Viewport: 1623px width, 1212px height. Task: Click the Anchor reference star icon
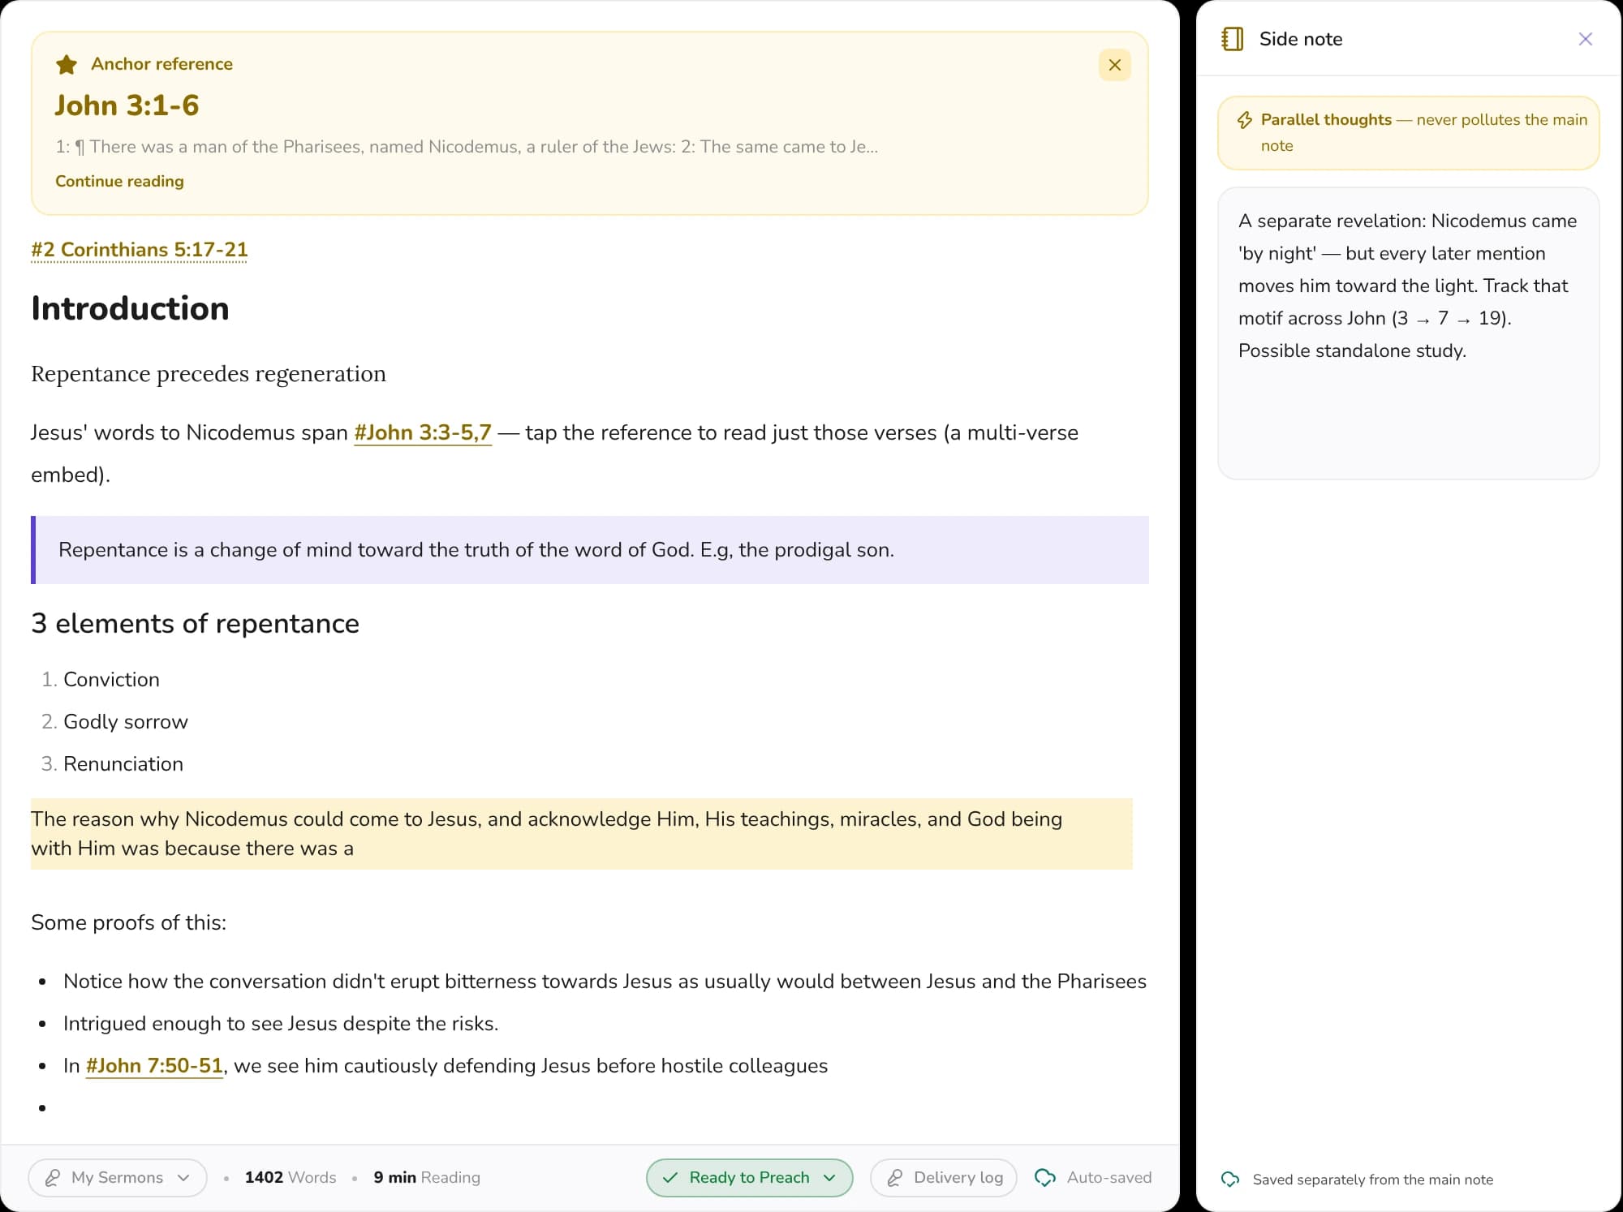(x=67, y=64)
